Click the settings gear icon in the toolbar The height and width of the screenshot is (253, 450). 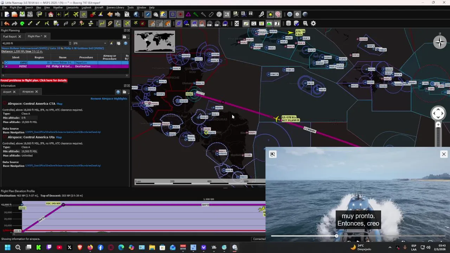313,24
